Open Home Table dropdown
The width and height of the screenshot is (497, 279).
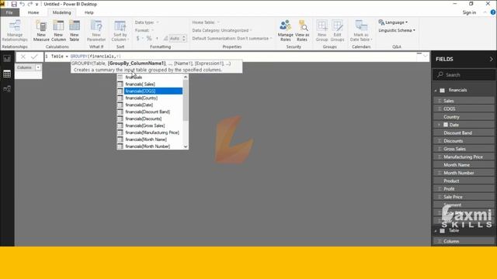pos(206,22)
